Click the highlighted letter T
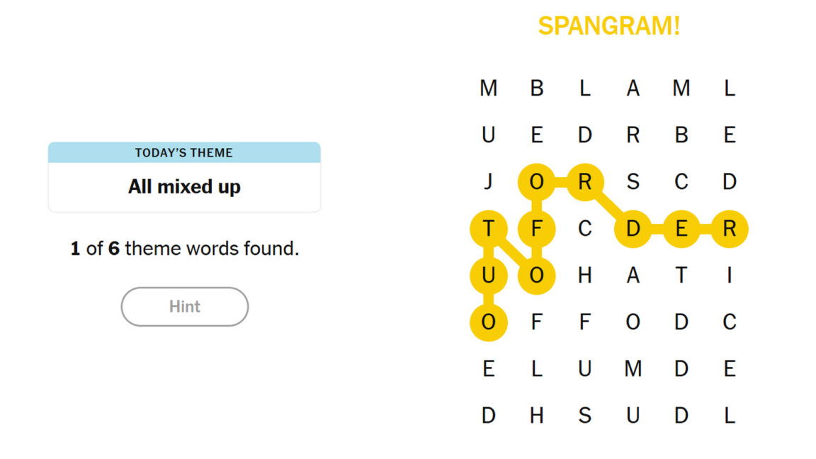The image size is (816, 459). tap(488, 229)
